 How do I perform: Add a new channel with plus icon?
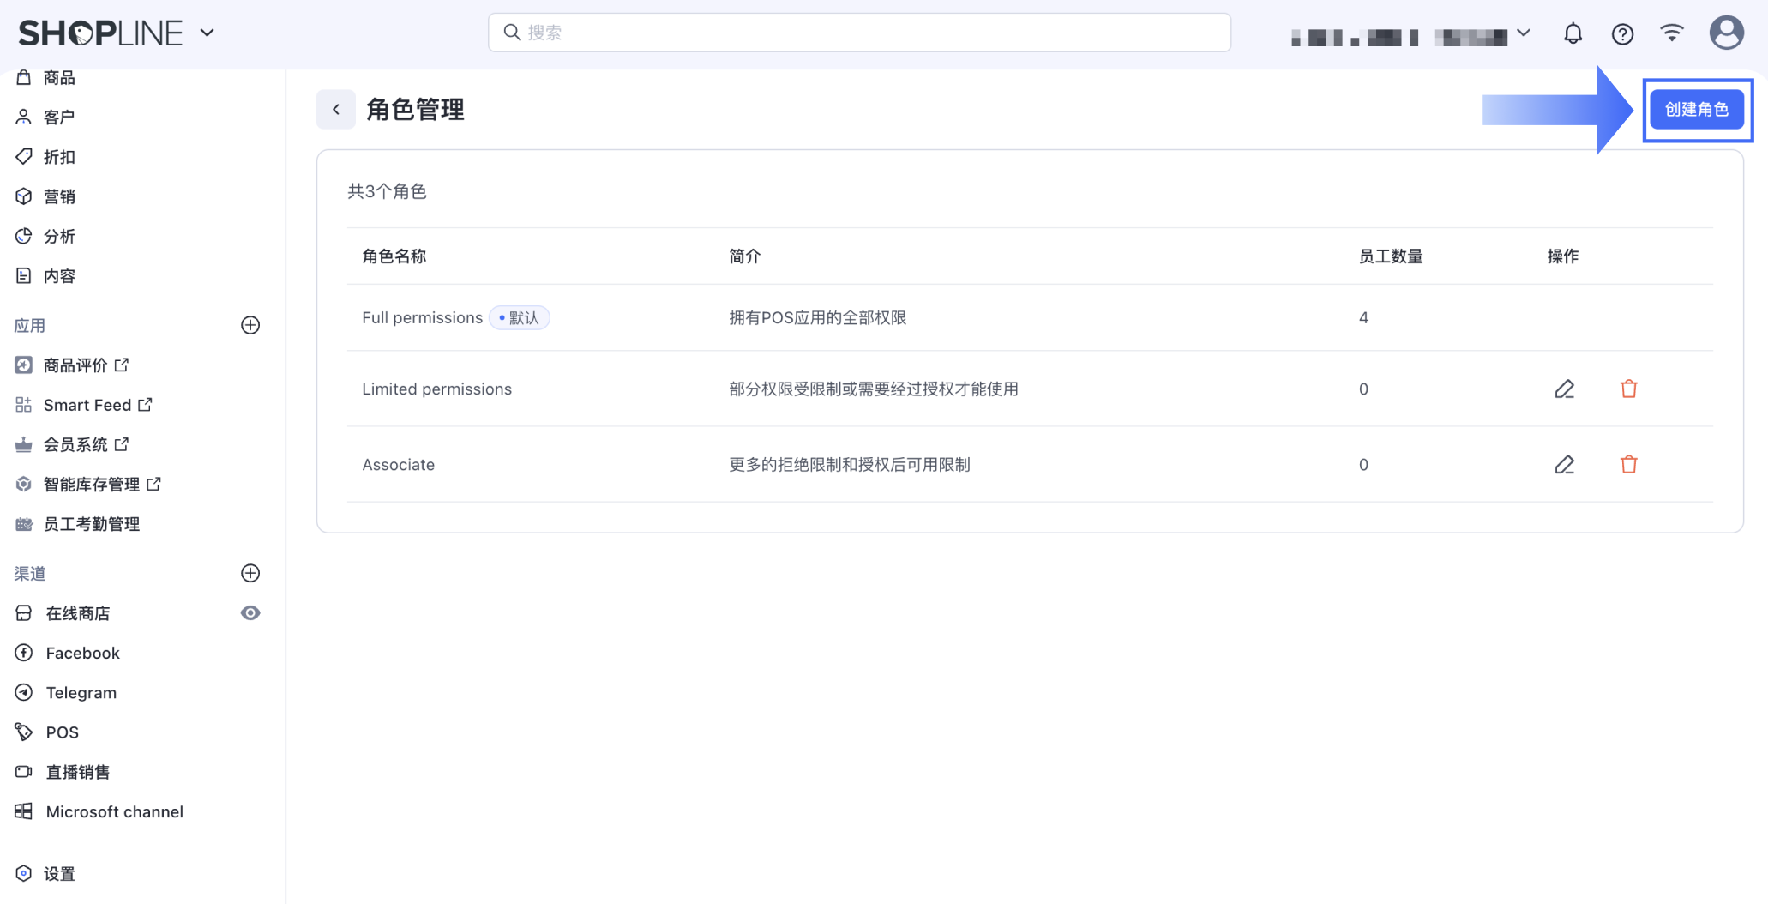(250, 574)
